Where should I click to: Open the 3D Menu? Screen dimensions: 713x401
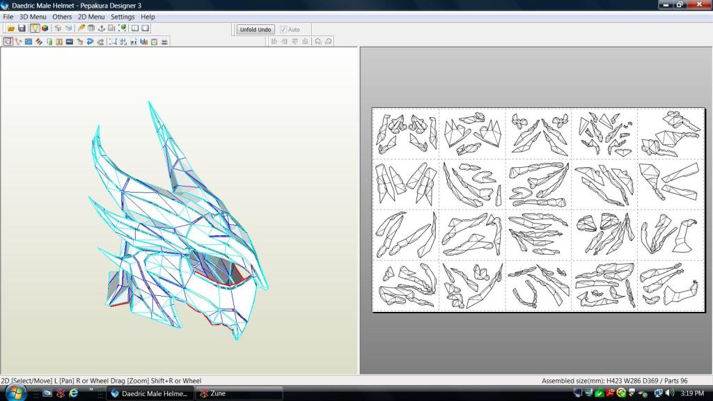[33, 17]
